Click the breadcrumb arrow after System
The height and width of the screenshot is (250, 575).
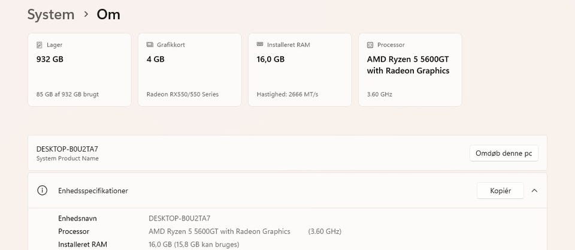(86, 14)
